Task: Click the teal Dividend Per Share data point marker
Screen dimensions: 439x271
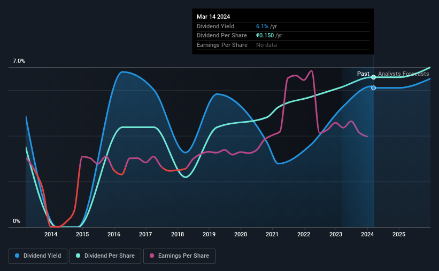Action: [373, 77]
